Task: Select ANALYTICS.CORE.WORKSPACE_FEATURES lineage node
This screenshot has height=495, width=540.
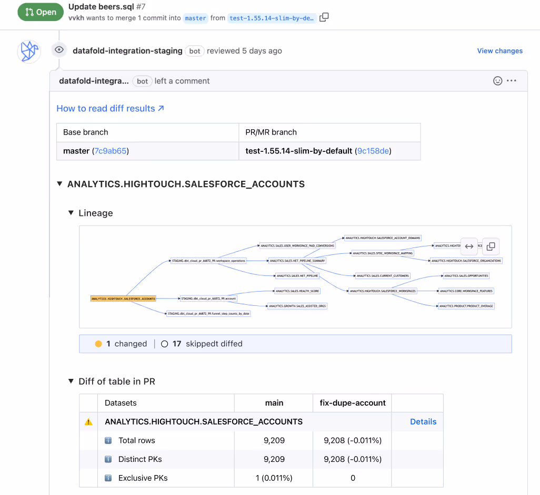Action: (x=466, y=291)
